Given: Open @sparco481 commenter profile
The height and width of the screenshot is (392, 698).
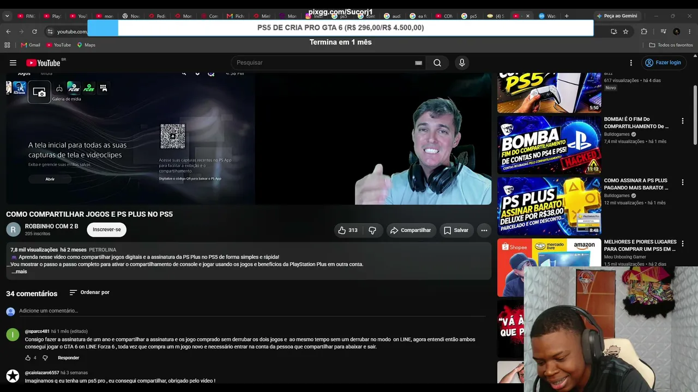Looking at the screenshot, I should click(37, 331).
